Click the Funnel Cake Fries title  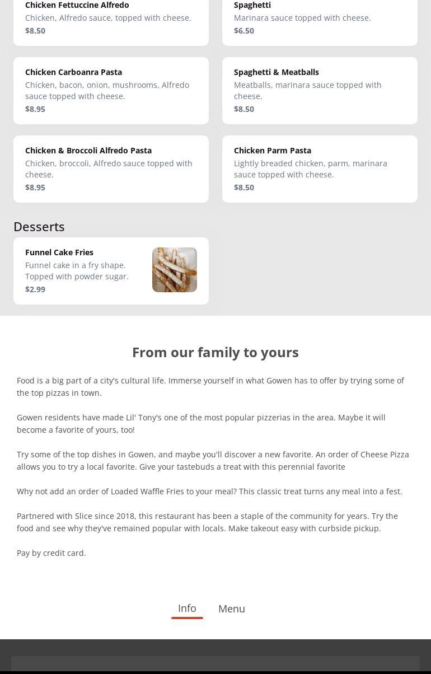point(59,252)
